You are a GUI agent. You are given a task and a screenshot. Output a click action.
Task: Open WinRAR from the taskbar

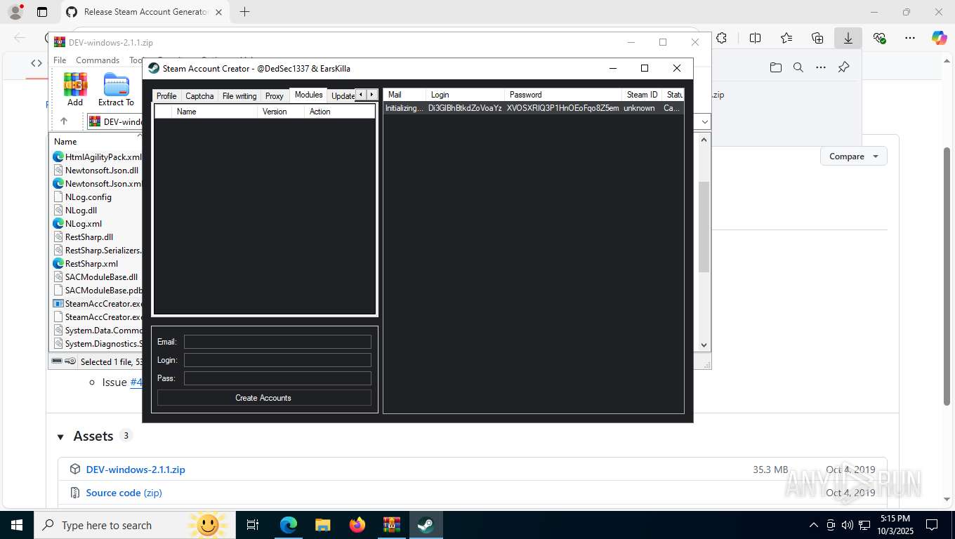(x=391, y=525)
